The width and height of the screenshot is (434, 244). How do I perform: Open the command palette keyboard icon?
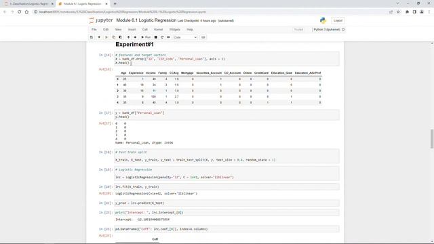pyautogui.click(x=203, y=37)
